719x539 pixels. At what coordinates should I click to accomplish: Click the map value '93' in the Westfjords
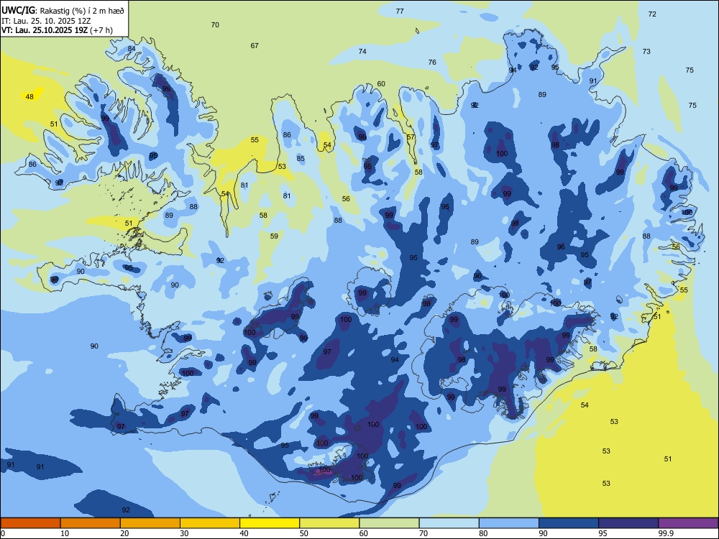click(x=59, y=183)
